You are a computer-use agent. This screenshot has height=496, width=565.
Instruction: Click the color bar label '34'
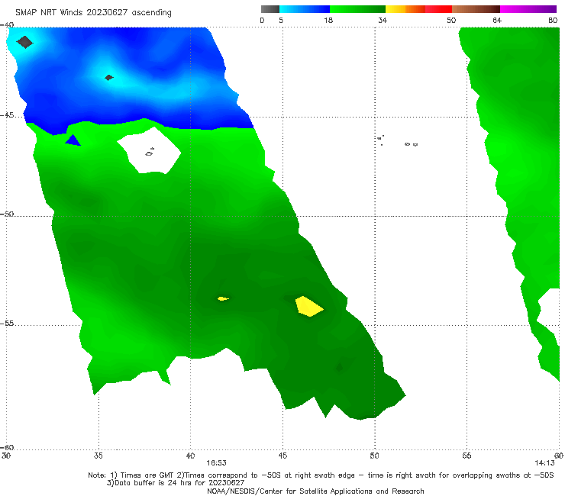[x=383, y=20]
